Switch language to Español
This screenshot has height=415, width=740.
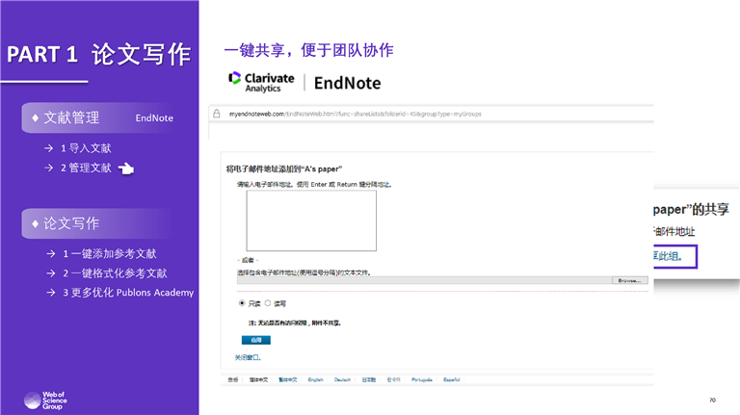[x=452, y=379]
